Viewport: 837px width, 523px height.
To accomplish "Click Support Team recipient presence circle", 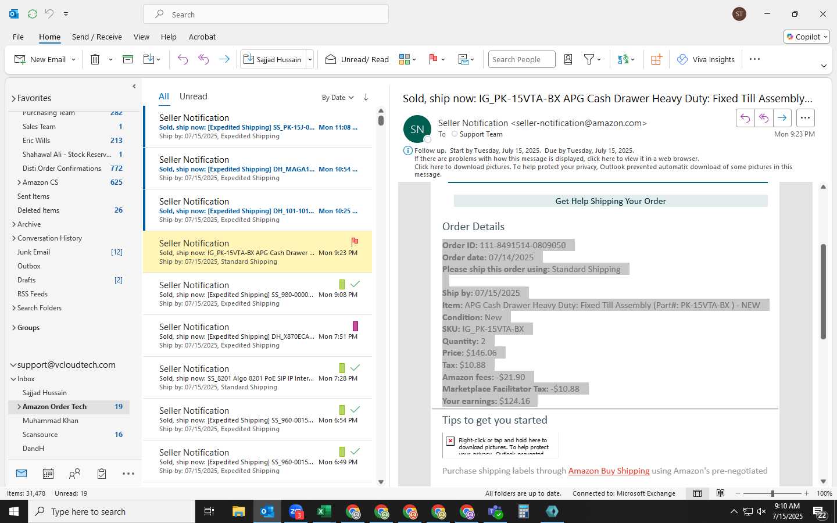I will (x=455, y=134).
